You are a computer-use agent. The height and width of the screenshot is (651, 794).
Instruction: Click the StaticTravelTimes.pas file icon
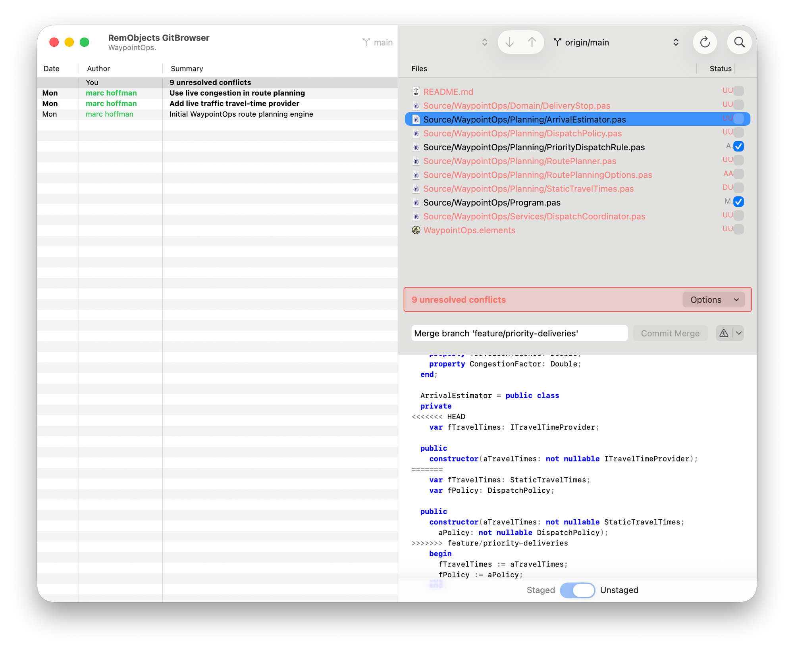pos(416,189)
